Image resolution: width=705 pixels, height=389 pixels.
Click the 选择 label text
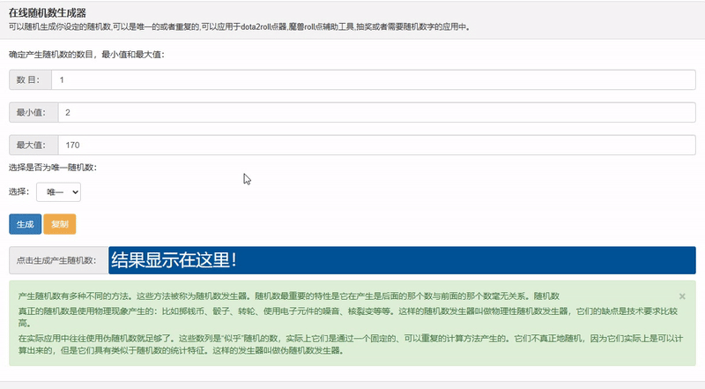tap(19, 191)
